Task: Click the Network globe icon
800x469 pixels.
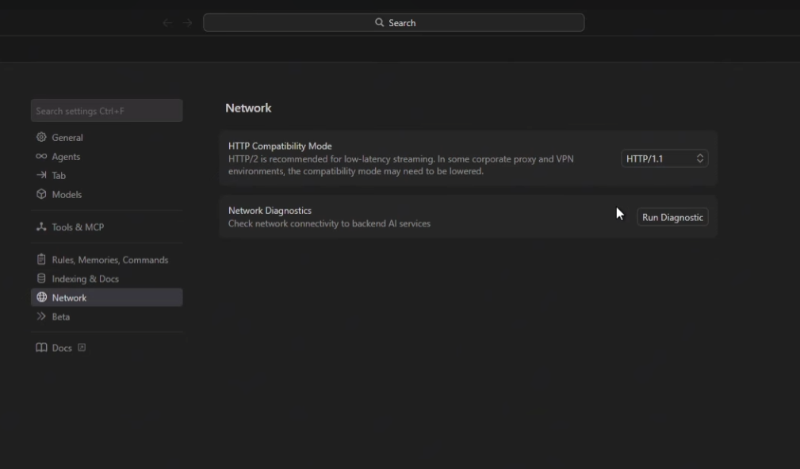Action: click(x=41, y=298)
